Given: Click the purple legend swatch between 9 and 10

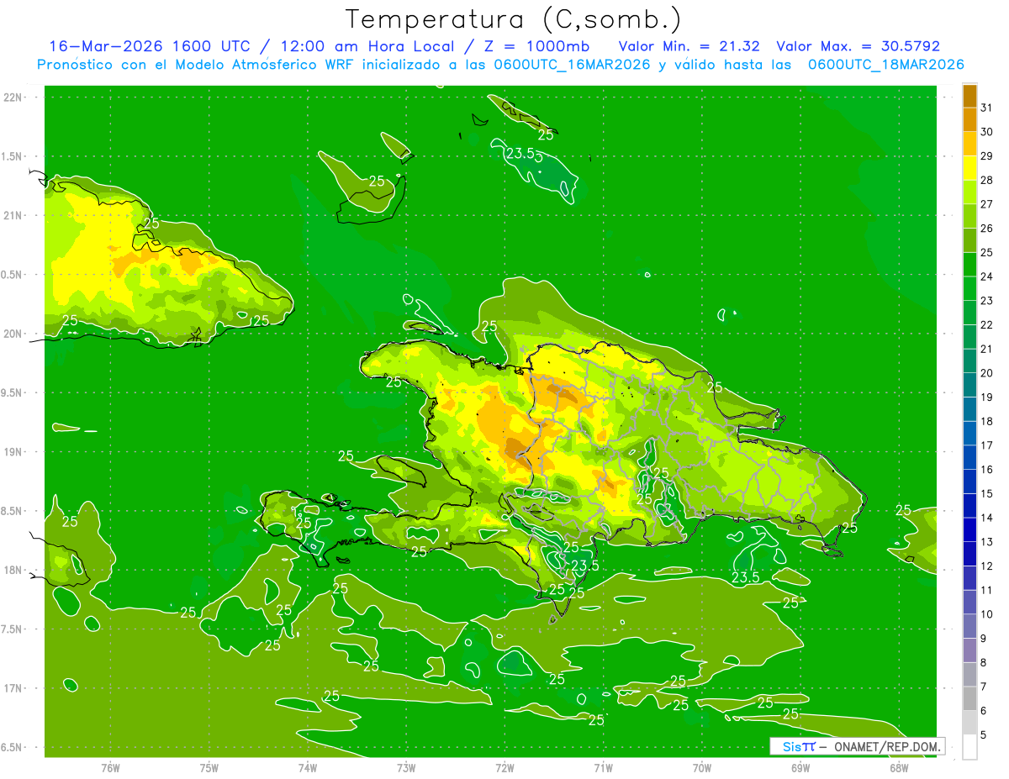Looking at the screenshot, I should (x=969, y=627).
